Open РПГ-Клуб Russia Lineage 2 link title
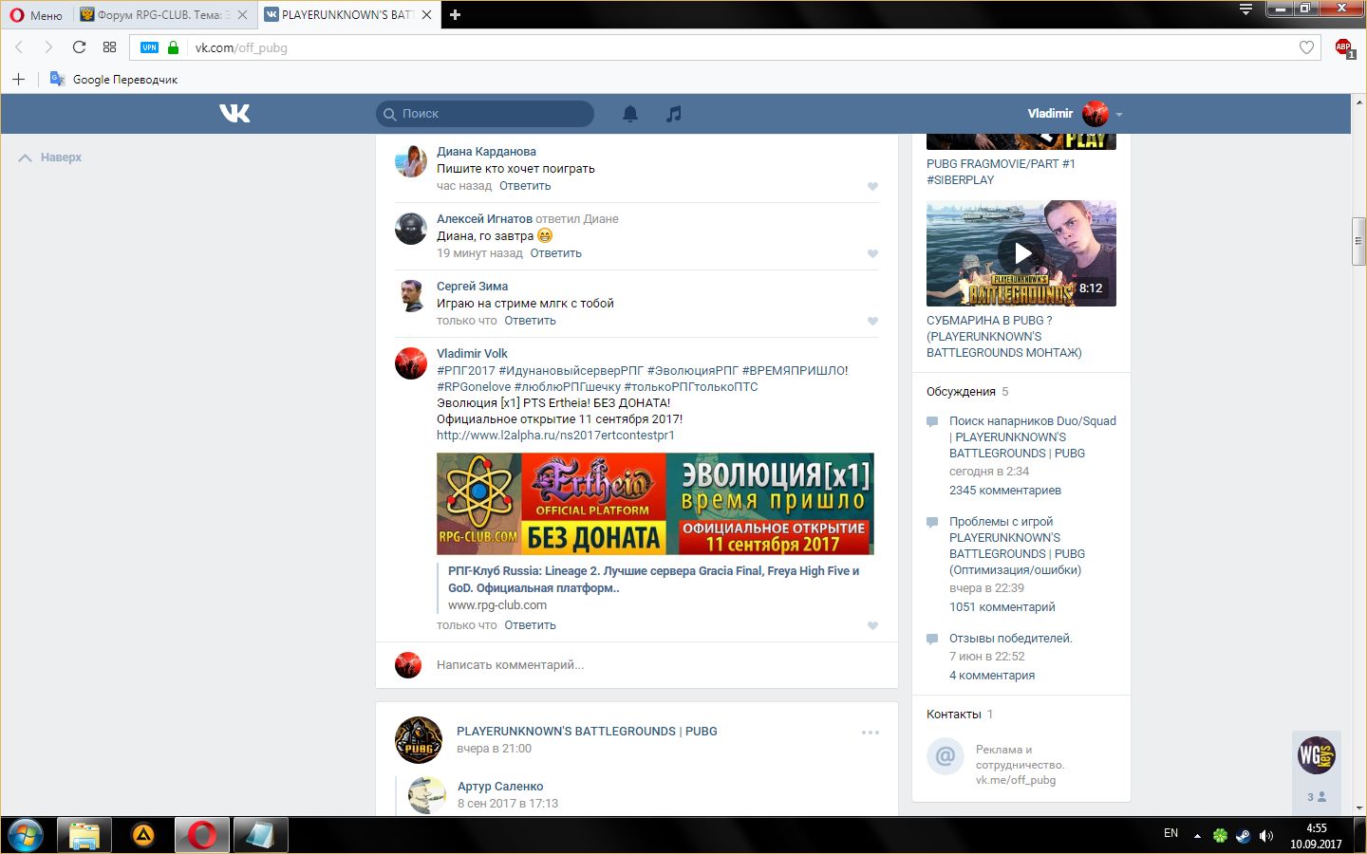Screen dimensions: 1367x854 [653, 580]
